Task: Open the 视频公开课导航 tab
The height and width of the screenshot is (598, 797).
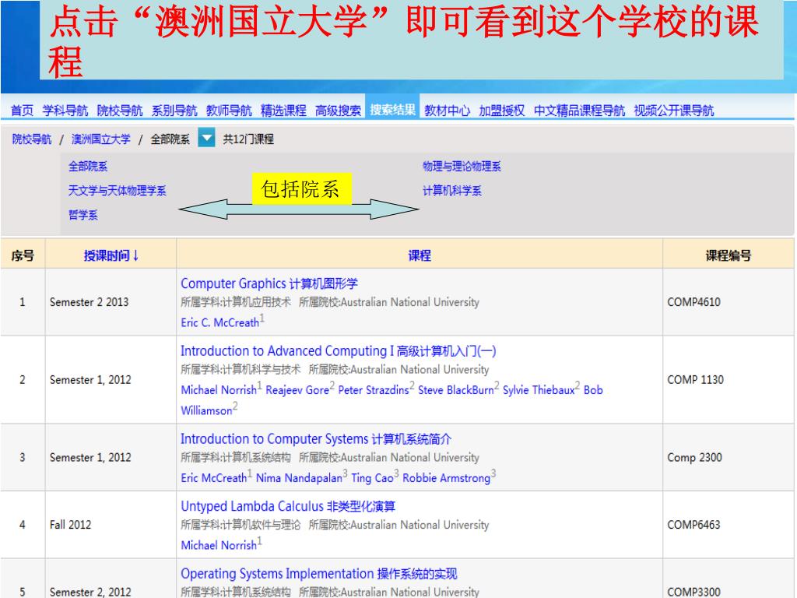Action: pyautogui.click(x=674, y=111)
